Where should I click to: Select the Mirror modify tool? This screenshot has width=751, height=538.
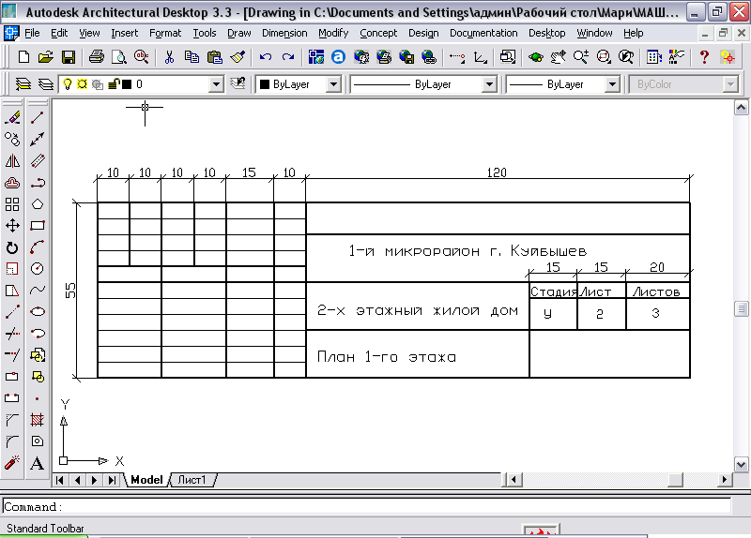click(12, 161)
